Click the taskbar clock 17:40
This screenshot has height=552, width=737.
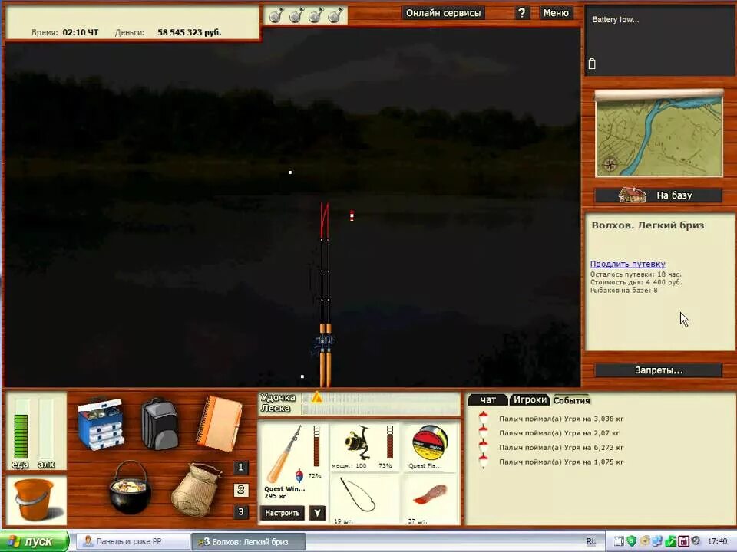(717, 541)
